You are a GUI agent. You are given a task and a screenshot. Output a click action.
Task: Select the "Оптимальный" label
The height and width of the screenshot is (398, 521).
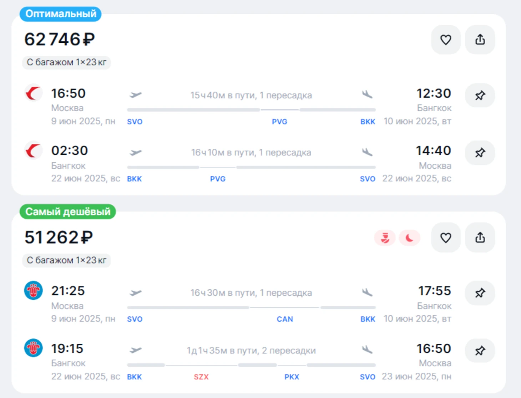pyautogui.click(x=61, y=14)
